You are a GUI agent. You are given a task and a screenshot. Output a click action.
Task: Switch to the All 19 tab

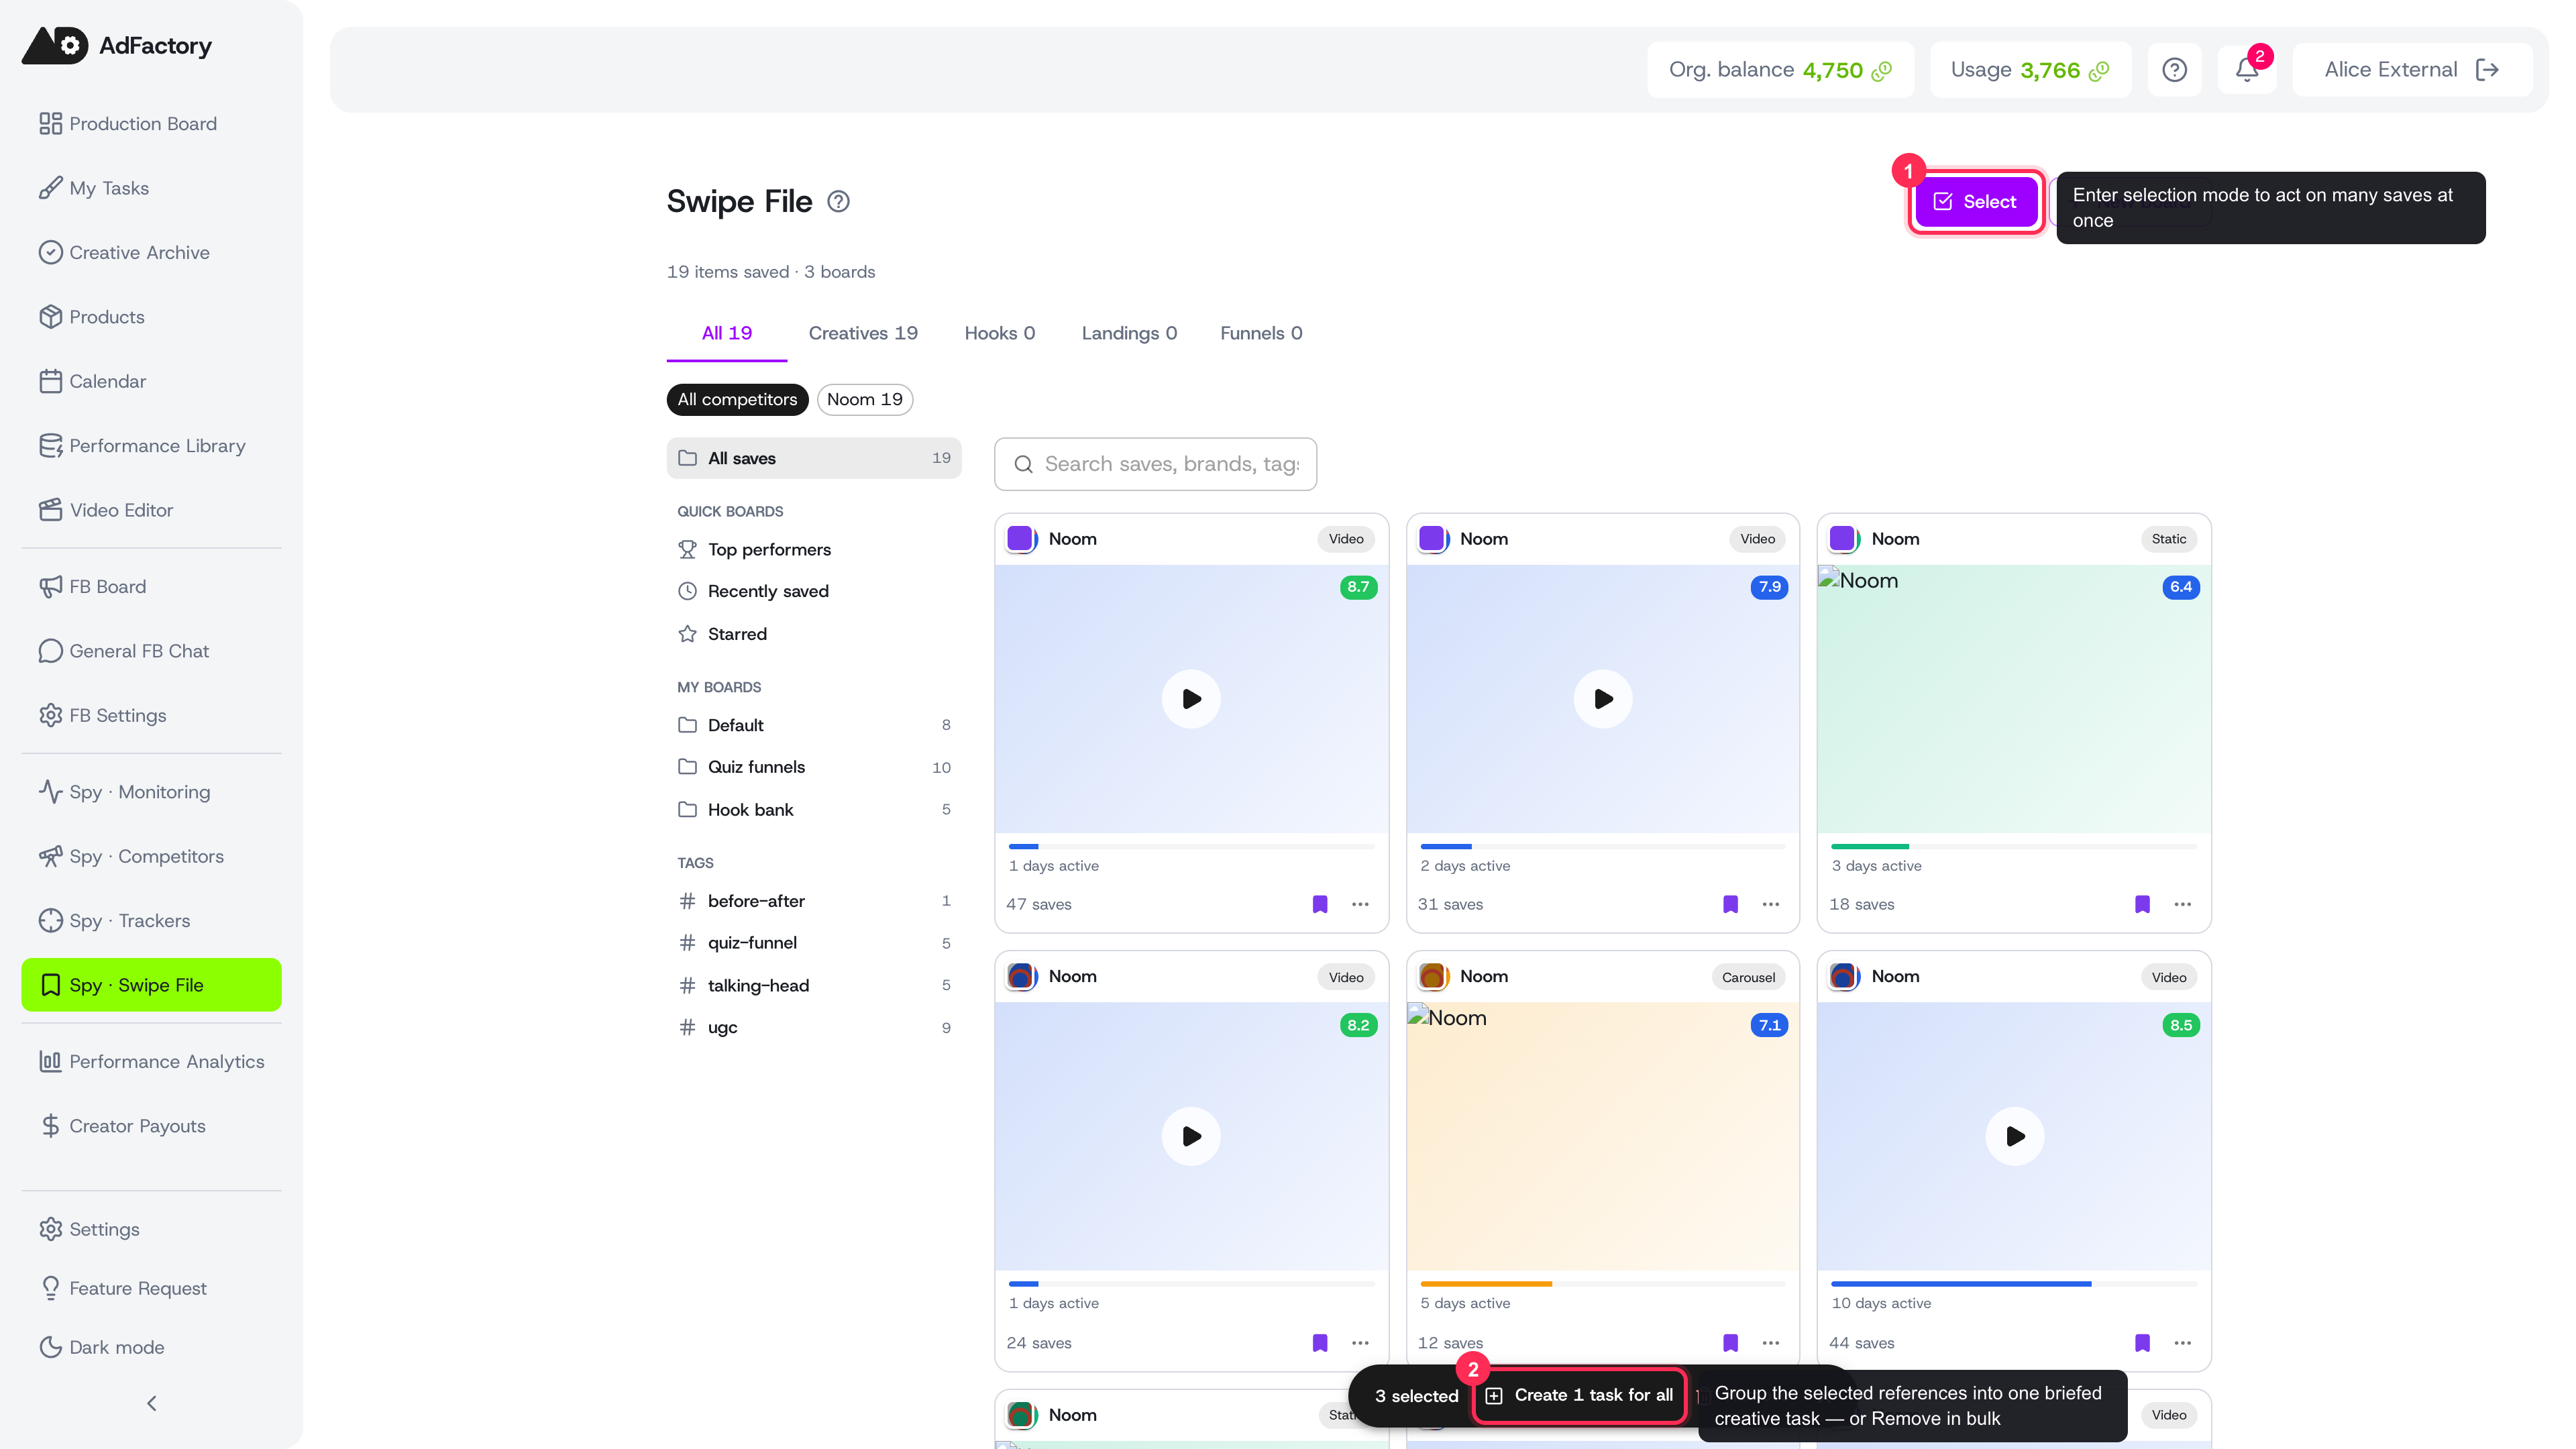(727, 333)
